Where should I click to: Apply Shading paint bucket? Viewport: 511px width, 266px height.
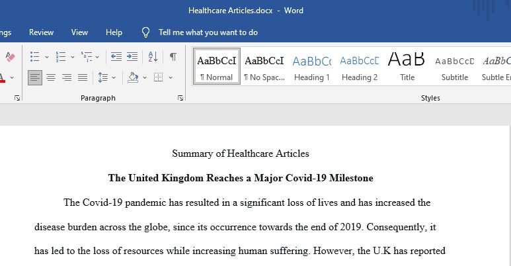[x=133, y=77]
